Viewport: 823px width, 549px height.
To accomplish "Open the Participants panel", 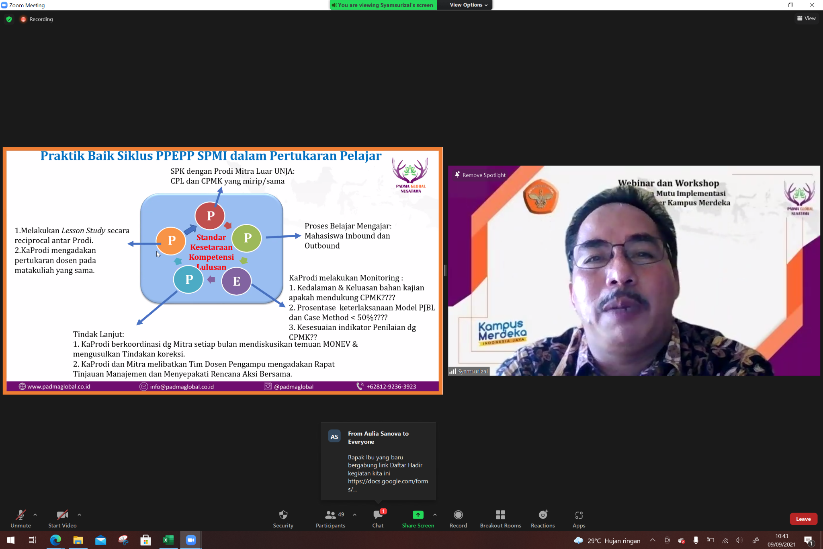I will click(x=331, y=519).
